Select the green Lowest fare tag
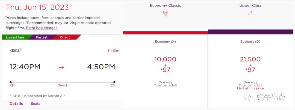Image resolution: width=295 pixels, height=110 pixels. 15,37
